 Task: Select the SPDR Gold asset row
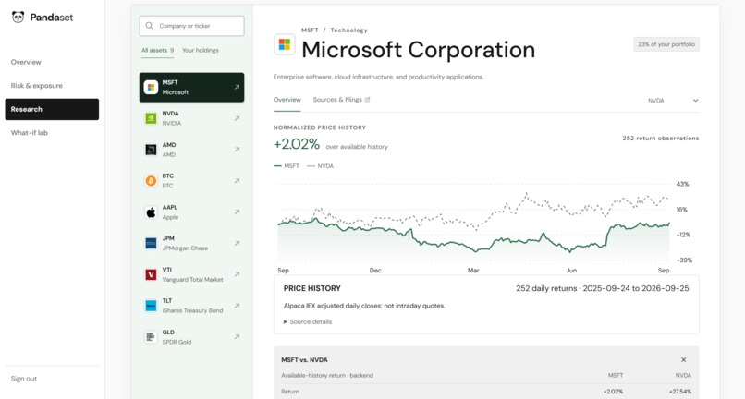(191, 337)
